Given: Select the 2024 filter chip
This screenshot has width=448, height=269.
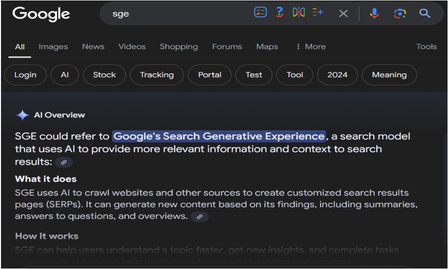Looking at the screenshot, I should pyautogui.click(x=337, y=75).
